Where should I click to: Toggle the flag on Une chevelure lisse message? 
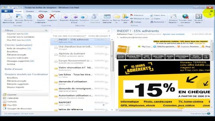click(x=107, y=47)
